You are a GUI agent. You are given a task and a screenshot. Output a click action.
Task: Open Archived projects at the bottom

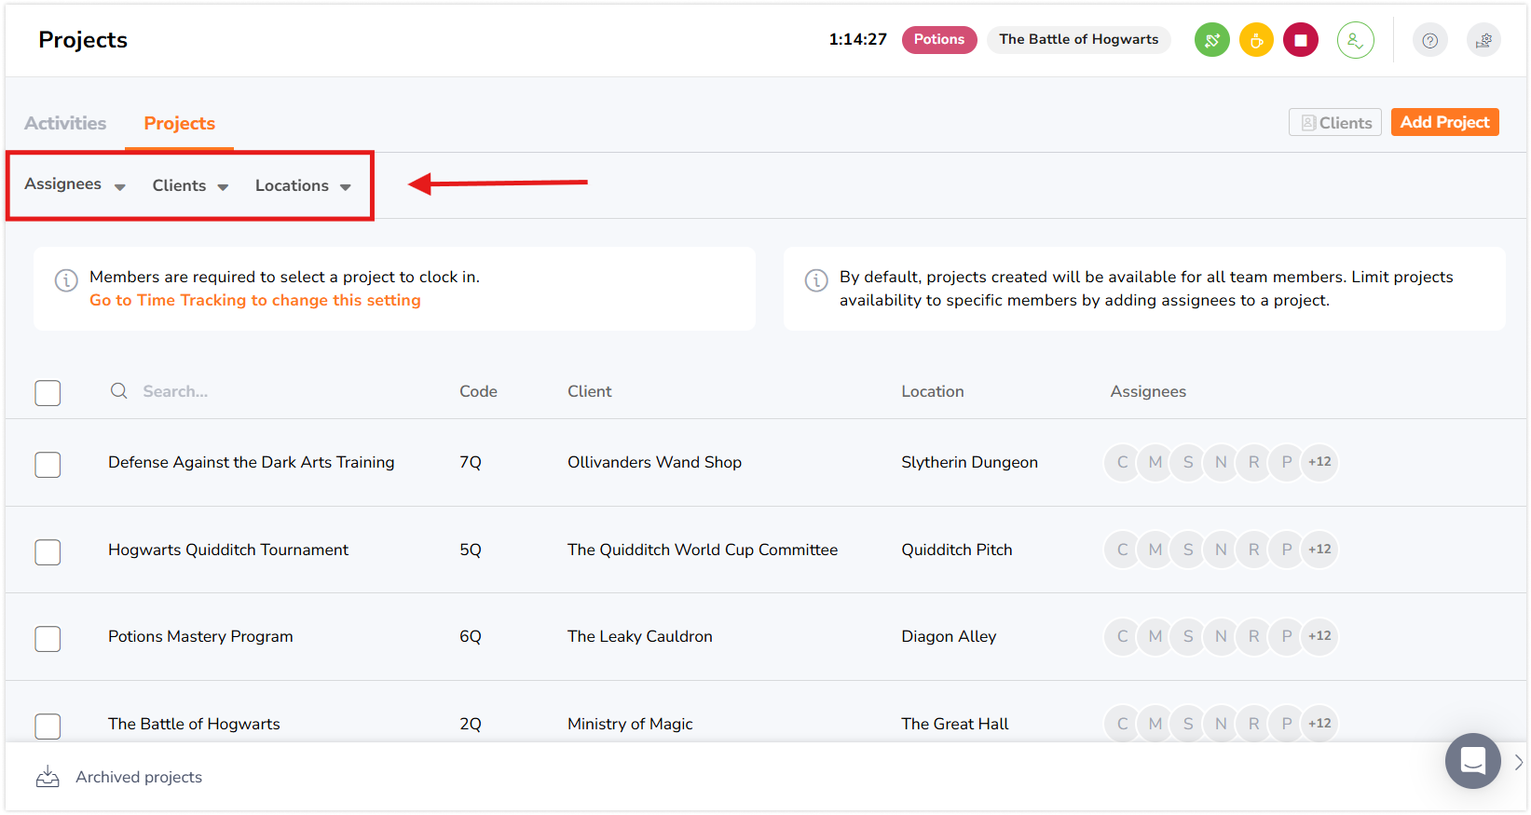(x=139, y=777)
